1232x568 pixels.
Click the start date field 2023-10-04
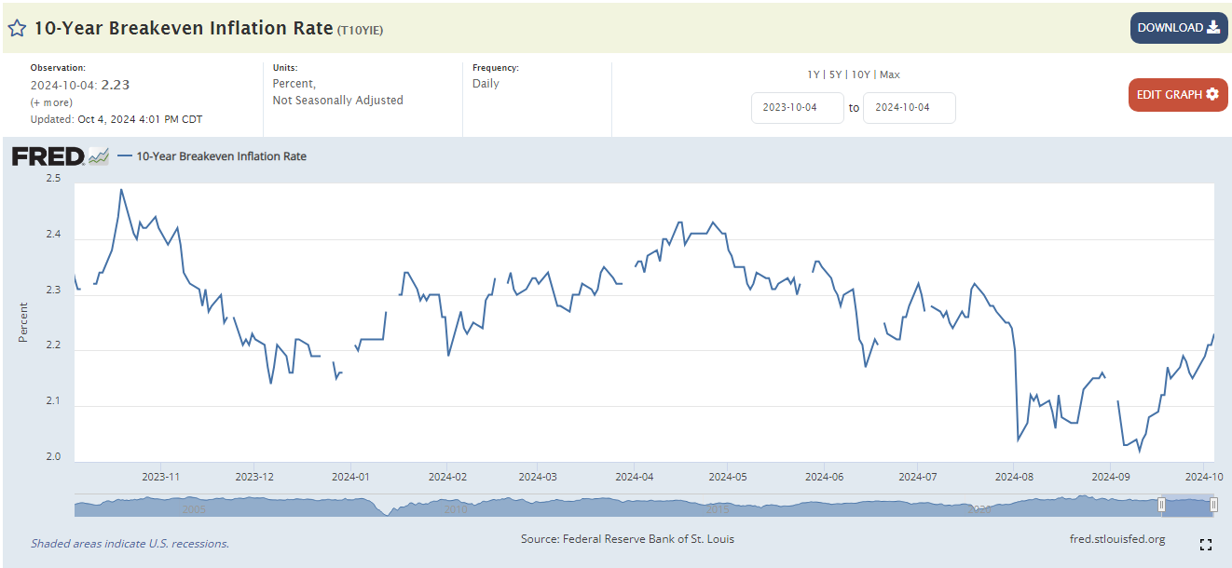pyautogui.click(x=798, y=108)
